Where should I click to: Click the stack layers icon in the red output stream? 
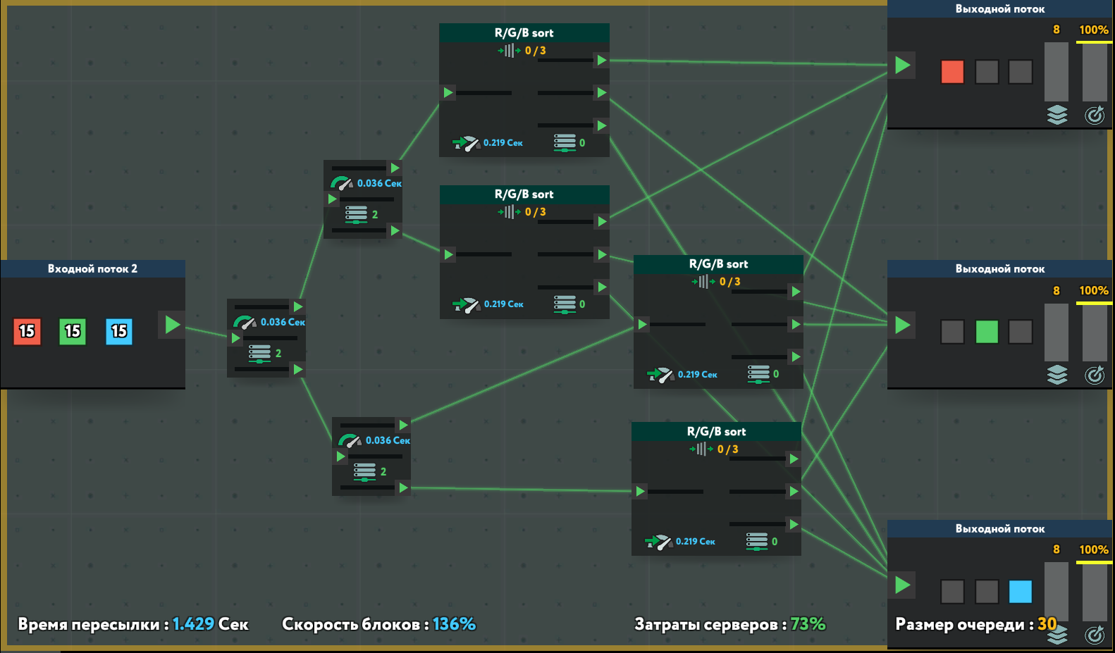1057,115
